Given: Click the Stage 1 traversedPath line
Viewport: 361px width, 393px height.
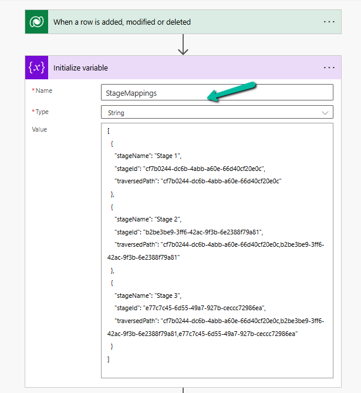Looking at the screenshot, I should [x=198, y=181].
